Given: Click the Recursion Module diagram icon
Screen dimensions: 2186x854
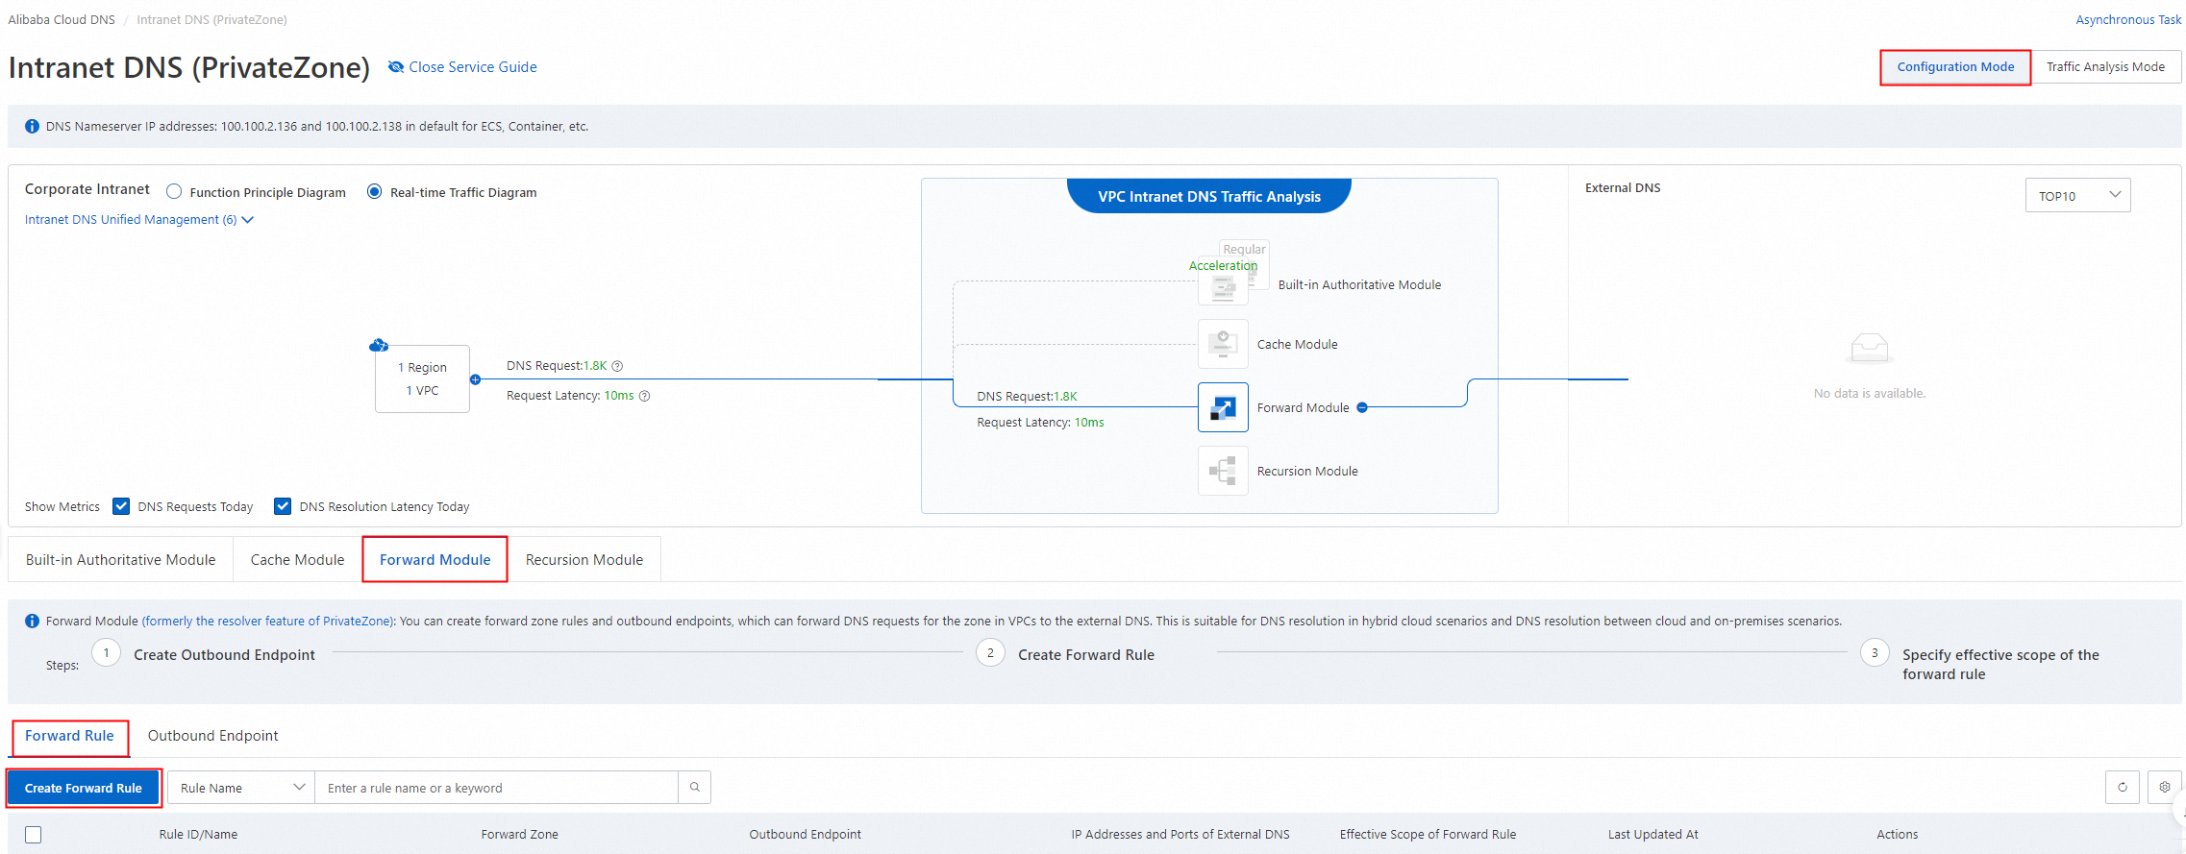Looking at the screenshot, I should [1223, 471].
